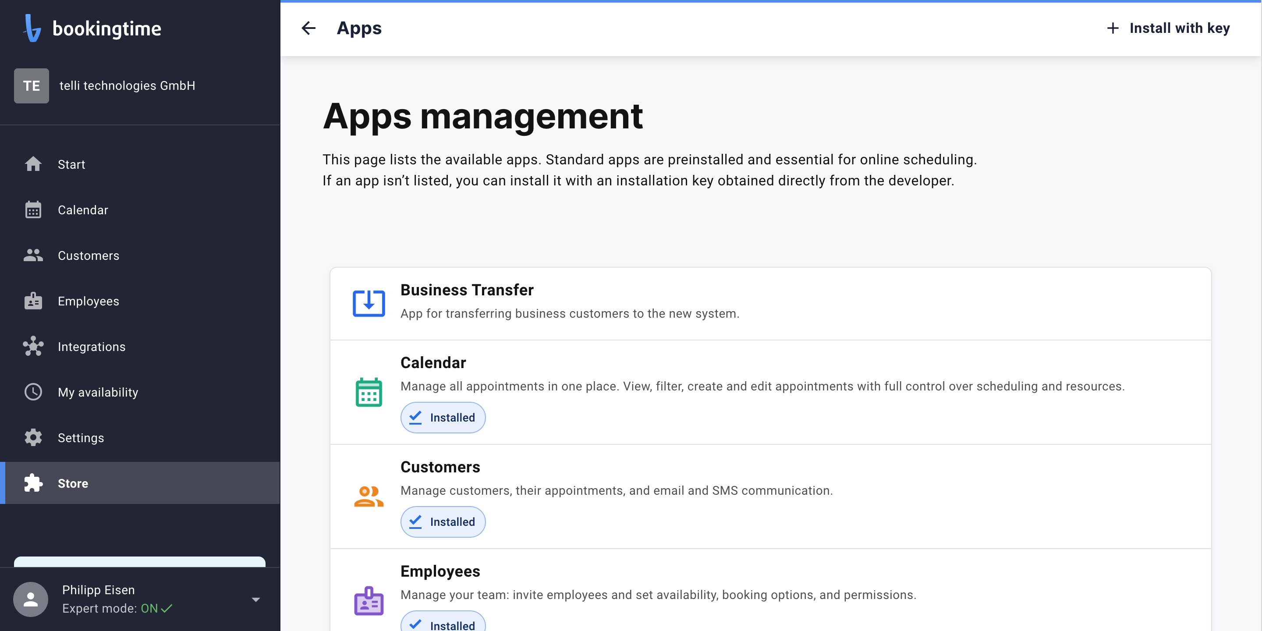Viewport: 1262px width, 631px height.
Task: Open the Calendar app title in list
Action: tap(433, 362)
